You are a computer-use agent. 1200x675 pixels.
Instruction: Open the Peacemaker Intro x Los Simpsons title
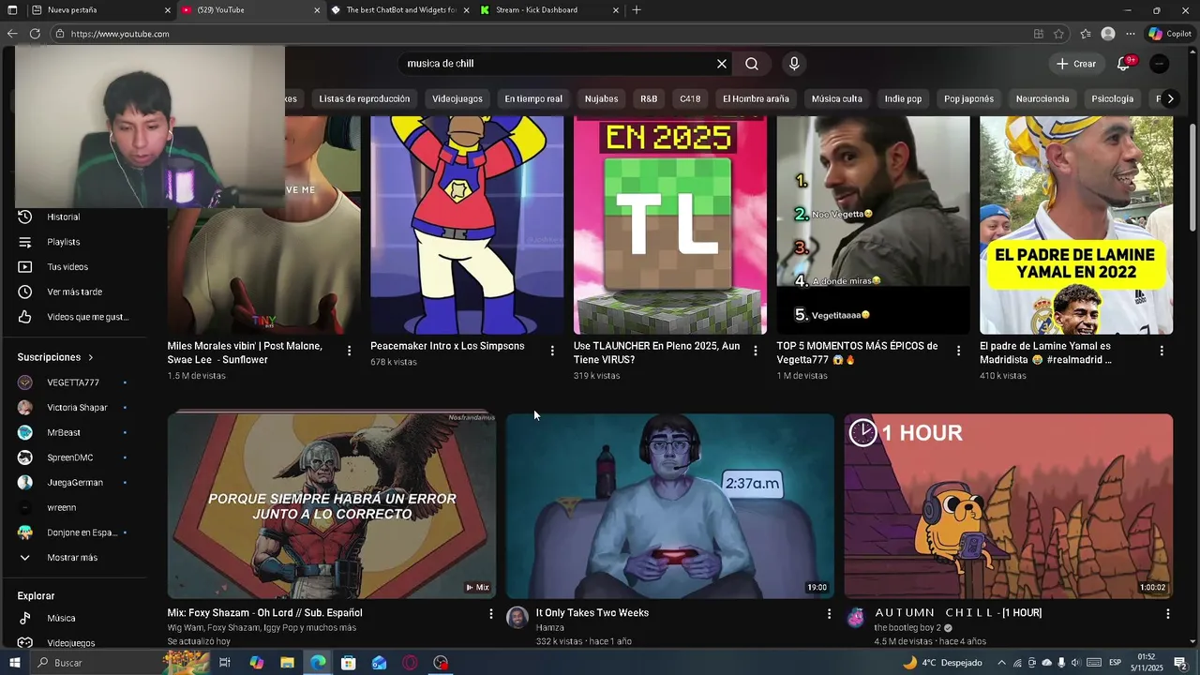click(447, 346)
